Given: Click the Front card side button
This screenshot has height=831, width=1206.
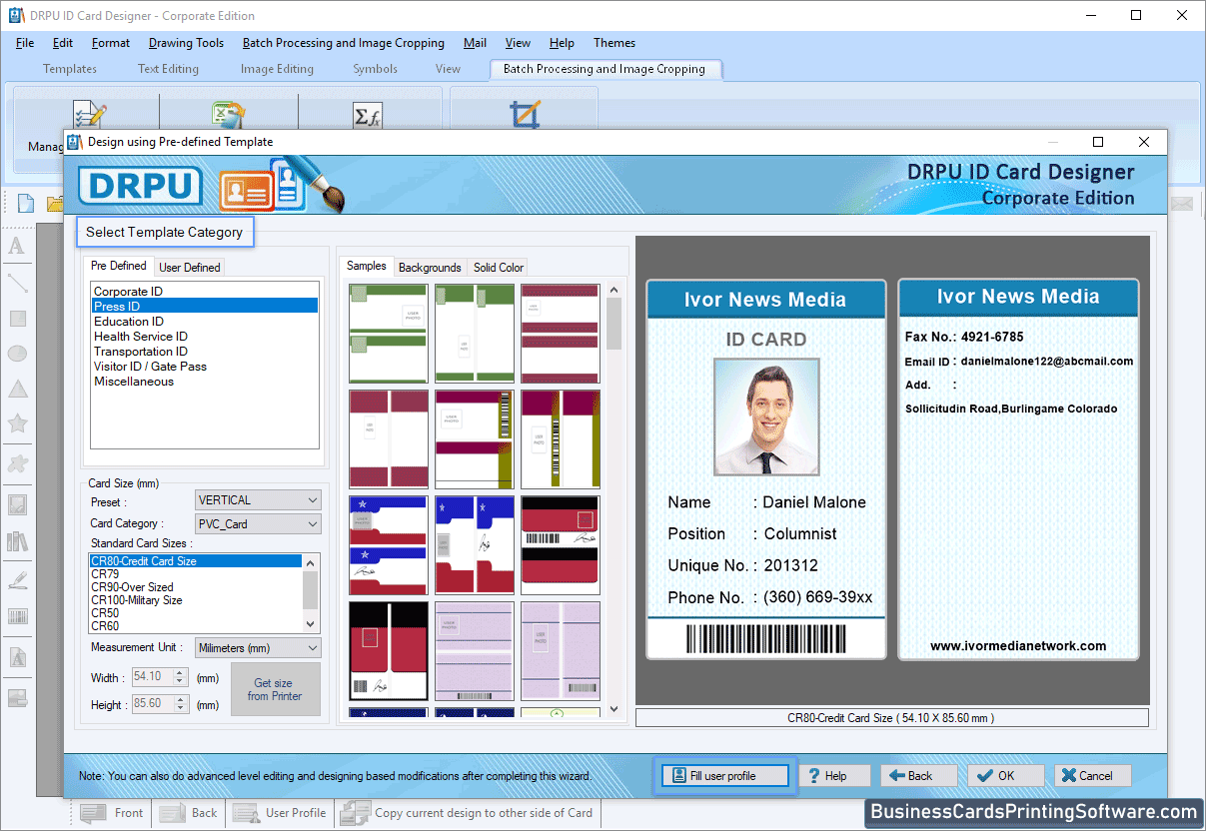Looking at the screenshot, I should click(112, 813).
